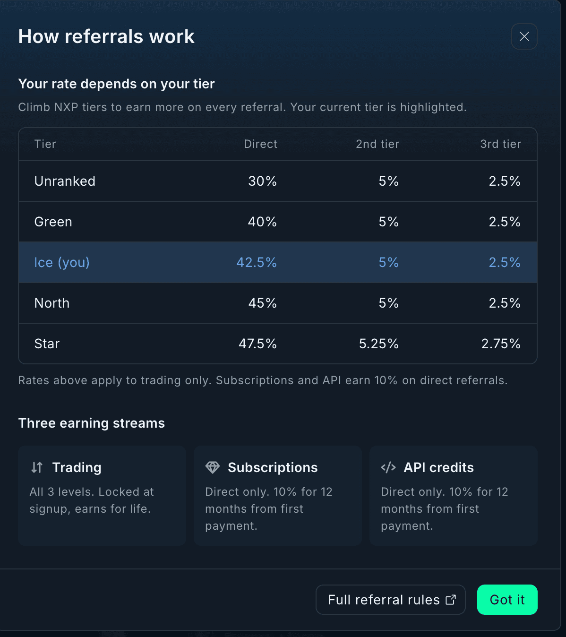Click the 3rd tier column header
Viewport: 566px width, 637px height.
tap(500, 144)
